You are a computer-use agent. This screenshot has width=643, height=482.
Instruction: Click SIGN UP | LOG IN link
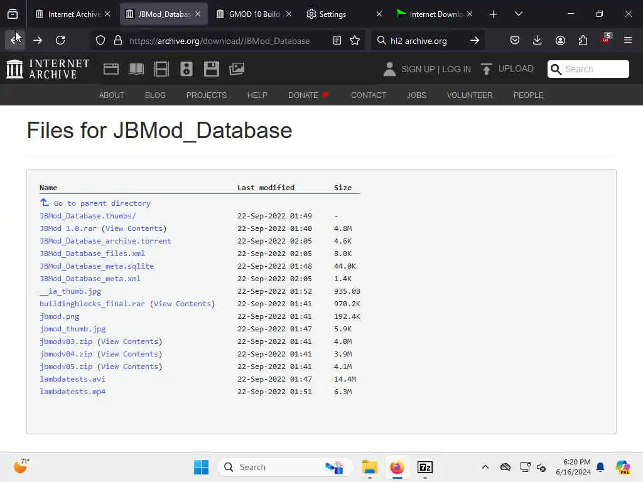coord(436,69)
